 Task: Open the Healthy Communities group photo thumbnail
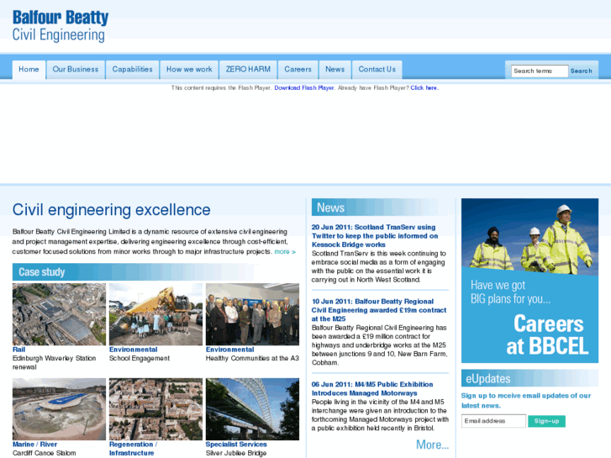[x=252, y=314]
